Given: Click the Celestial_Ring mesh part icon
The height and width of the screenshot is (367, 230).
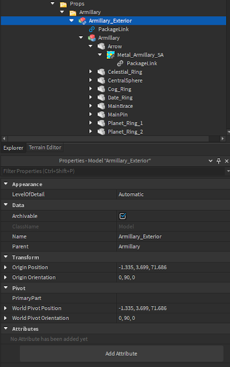Looking at the screenshot, I should [101, 72].
